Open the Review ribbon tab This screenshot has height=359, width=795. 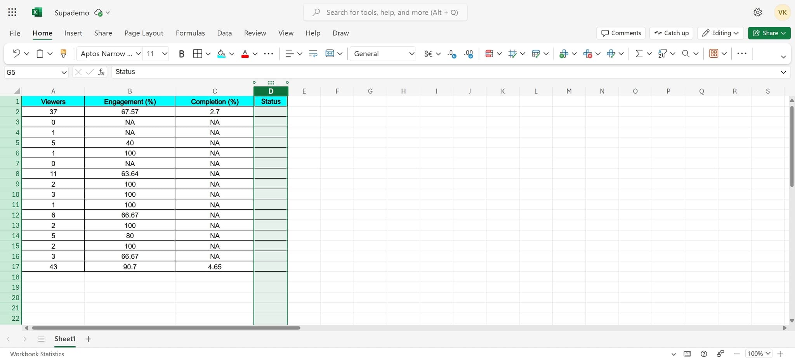255,33
